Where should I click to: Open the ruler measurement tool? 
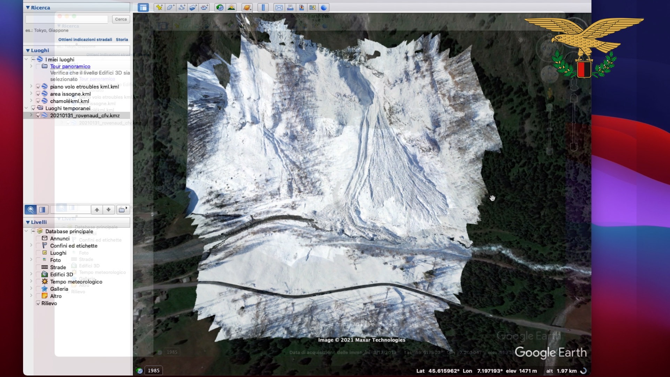click(263, 7)
